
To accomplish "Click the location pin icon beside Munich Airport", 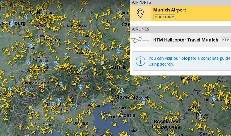I will point(140,13).
